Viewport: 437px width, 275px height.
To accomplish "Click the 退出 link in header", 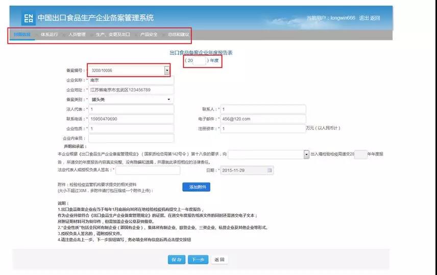I will pos(363,18).
